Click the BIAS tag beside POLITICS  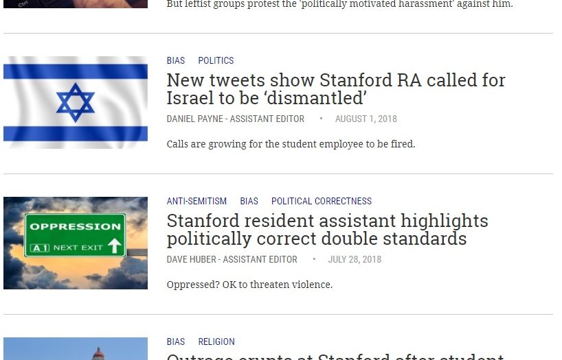coord(176,60)
